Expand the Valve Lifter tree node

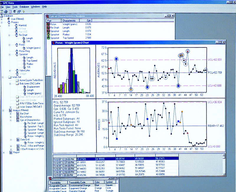tap(10, 70)
